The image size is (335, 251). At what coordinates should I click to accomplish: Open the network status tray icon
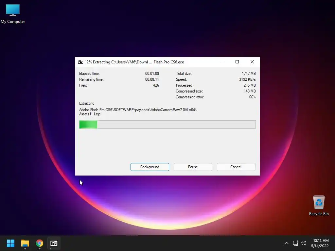(x=295, y=243)
